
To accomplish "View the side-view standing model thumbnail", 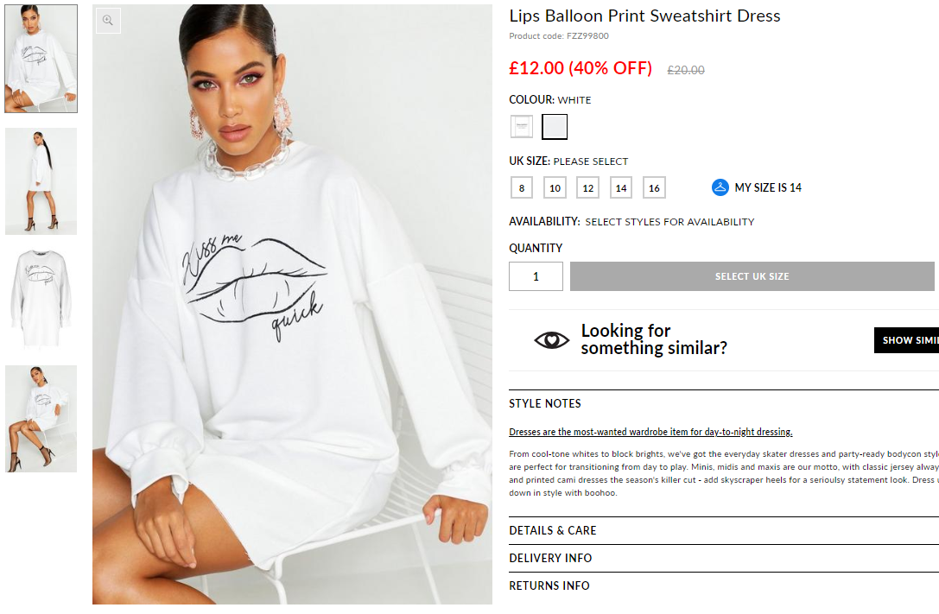I will [41, 180].
